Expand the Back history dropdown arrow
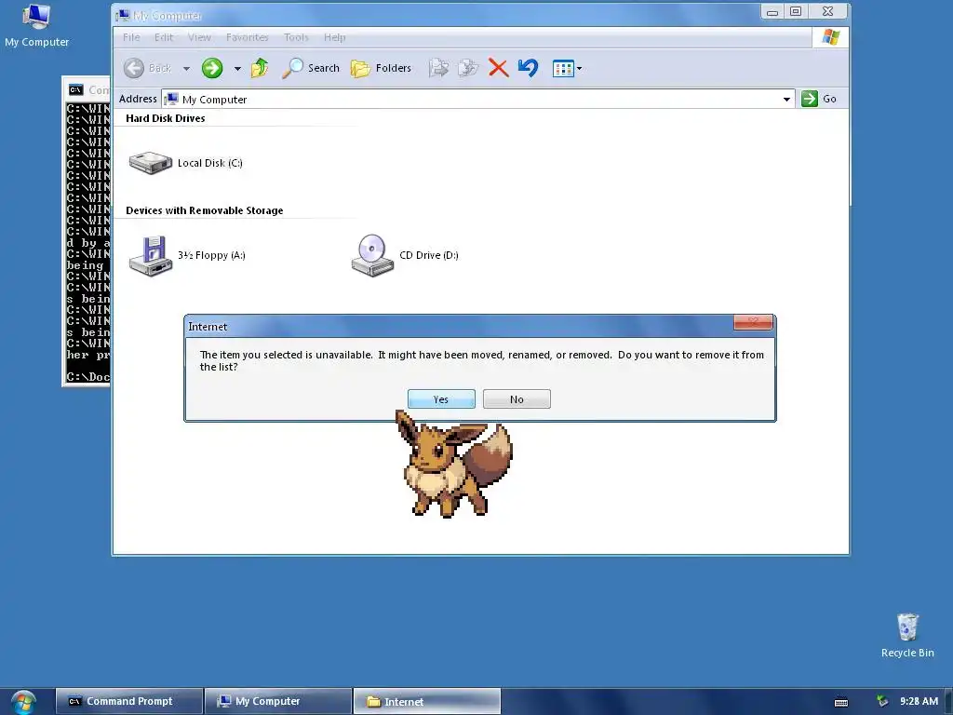The image size is (953, 715). pos(186,69)
